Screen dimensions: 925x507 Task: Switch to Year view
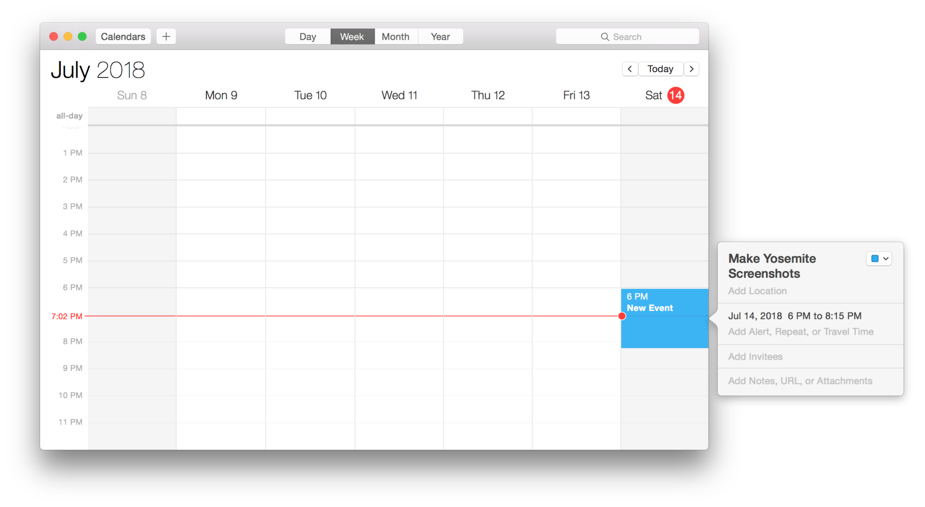[x=440, y=37]
